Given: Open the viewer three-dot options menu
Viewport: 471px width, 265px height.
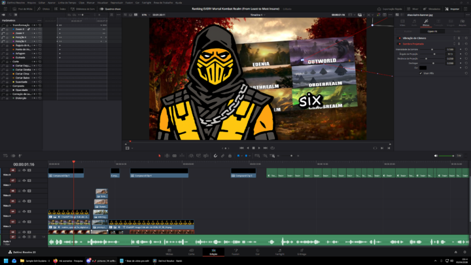Looking at the screenshot, I should pyautogui.click(x=390, y=14).
